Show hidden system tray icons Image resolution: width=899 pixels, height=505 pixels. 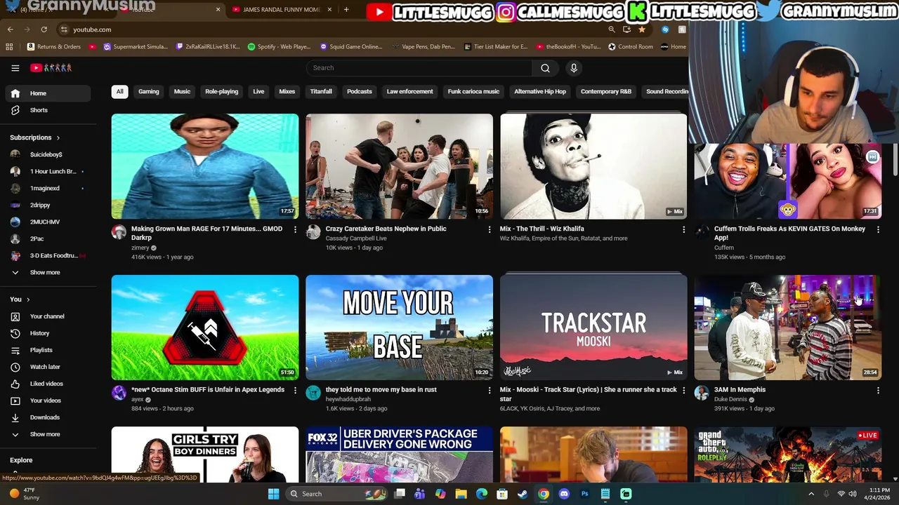[812, 494]
